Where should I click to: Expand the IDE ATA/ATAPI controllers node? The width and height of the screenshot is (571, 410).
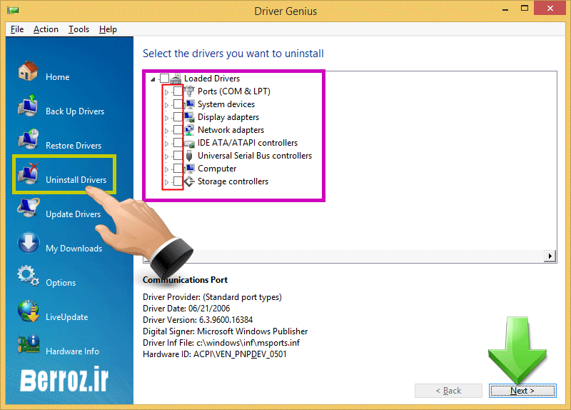pyautogui.click(x=166, y=144)
